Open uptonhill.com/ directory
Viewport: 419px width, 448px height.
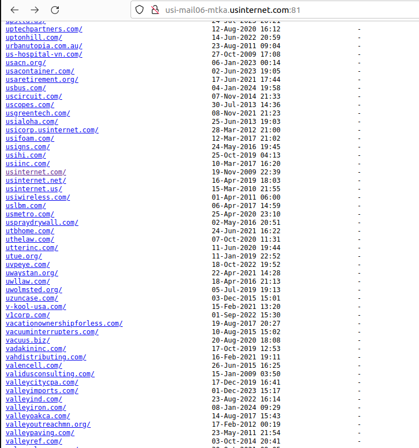34,38
